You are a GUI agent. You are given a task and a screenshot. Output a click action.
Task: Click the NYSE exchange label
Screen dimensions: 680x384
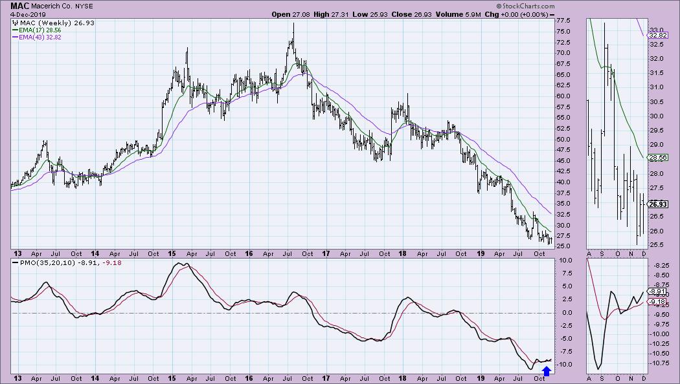(x=84, y=6)
